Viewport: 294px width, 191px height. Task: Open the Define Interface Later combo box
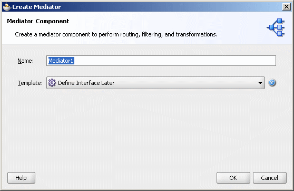(155, 83)
